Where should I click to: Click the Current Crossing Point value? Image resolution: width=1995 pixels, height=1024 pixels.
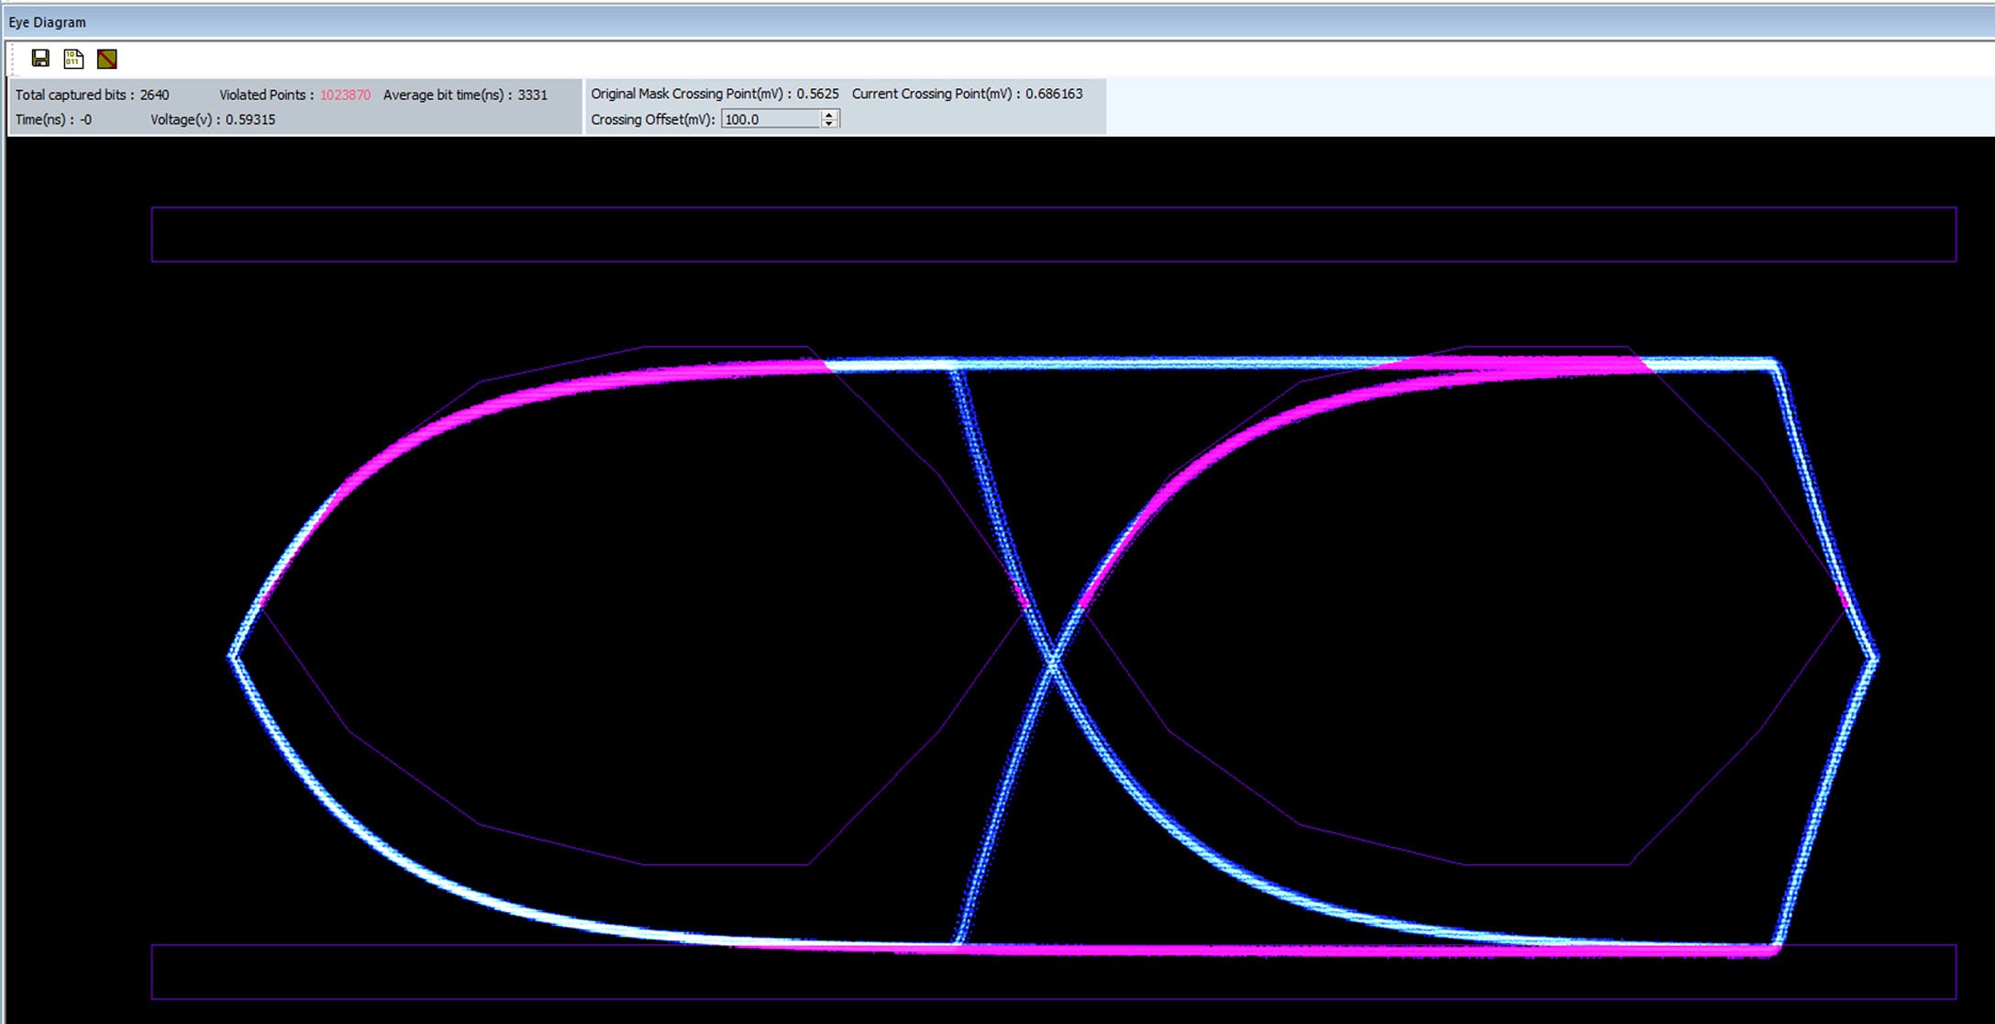(x=1054, y=94)
